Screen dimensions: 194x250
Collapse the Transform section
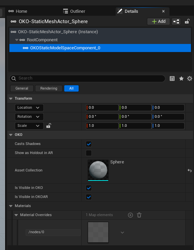(11, 99)
